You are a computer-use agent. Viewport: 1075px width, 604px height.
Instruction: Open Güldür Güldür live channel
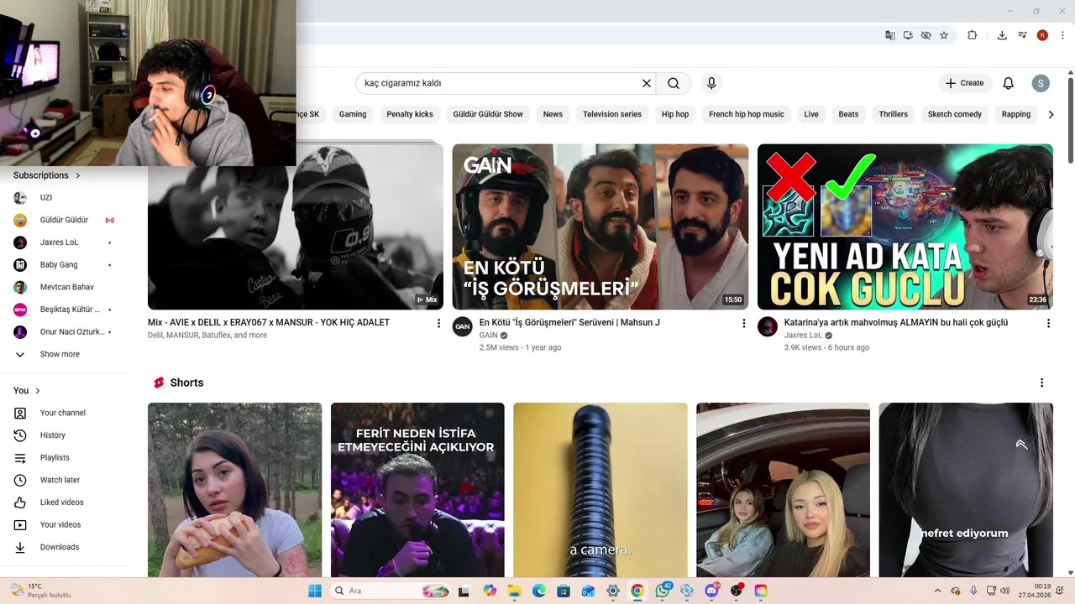coord(65,220)
